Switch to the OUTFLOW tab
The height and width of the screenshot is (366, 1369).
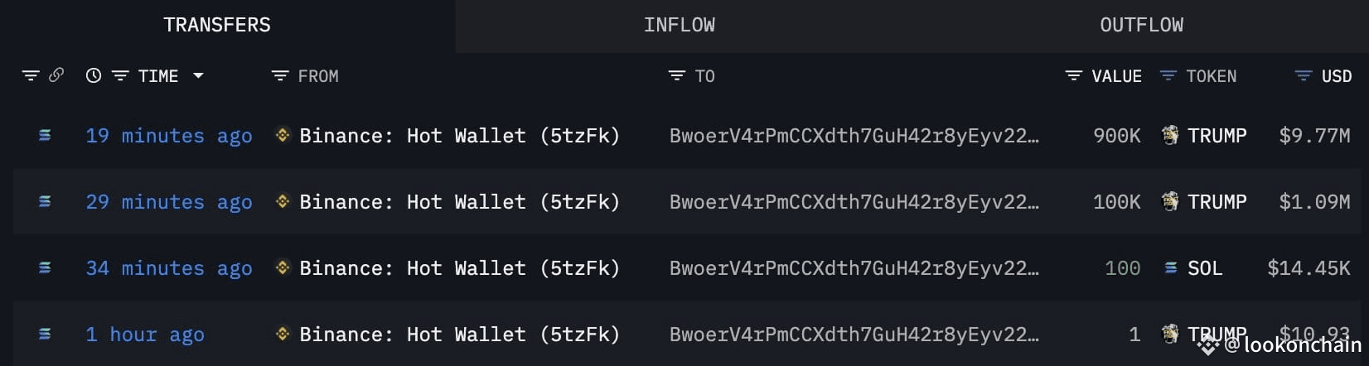click(1141, 25)
